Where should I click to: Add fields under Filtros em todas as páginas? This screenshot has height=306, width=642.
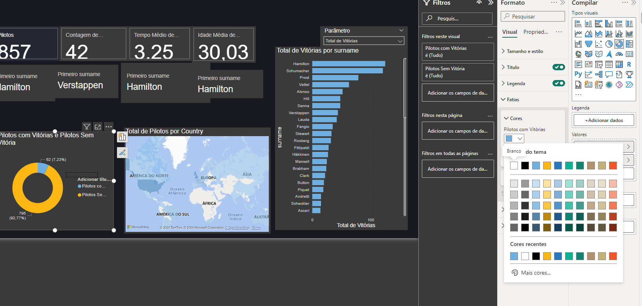tap(458, 169)
